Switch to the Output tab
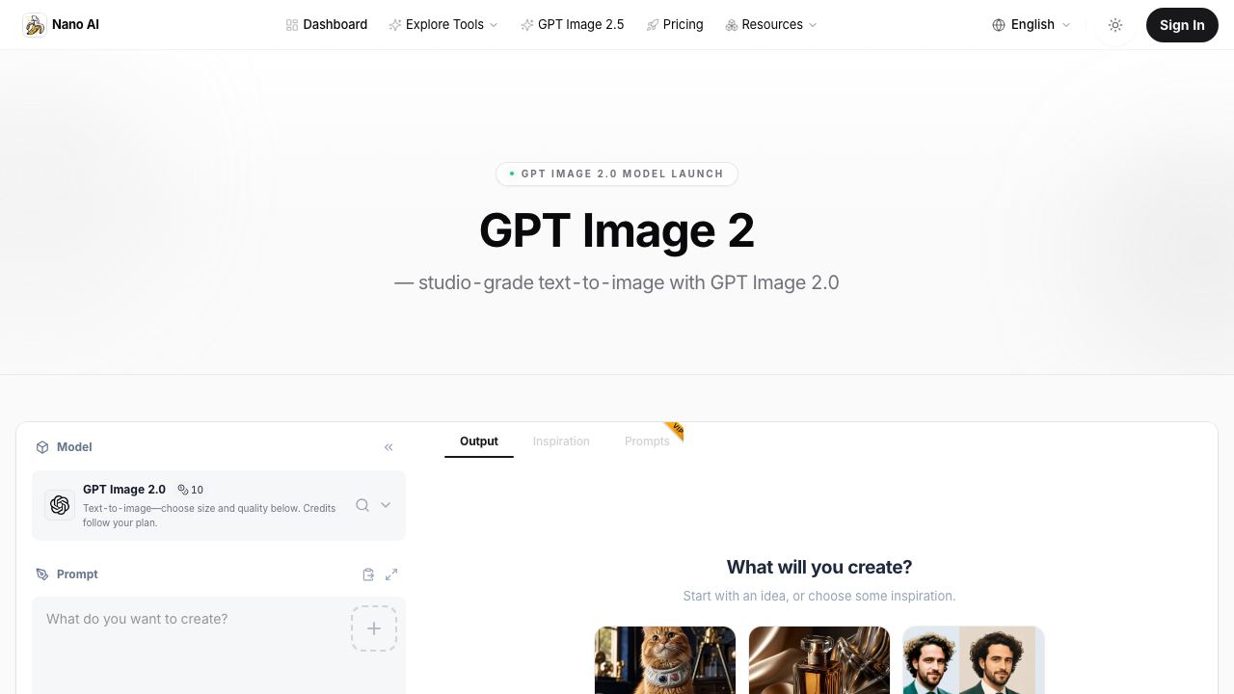Viewport: 1234px width, 694px height. [479, 441]
